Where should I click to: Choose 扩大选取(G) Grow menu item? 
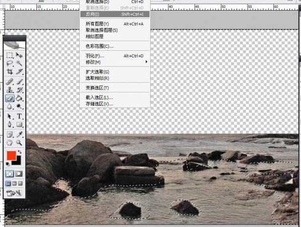pos(115,72)
